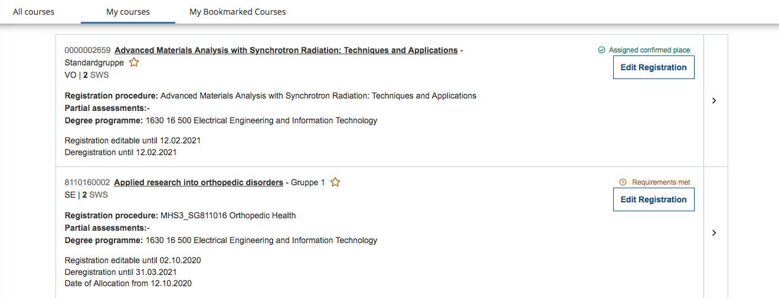Screen dimensions: 779x298
Task: Expand details arrow for orthopedic disorders course
Action: 714,233
